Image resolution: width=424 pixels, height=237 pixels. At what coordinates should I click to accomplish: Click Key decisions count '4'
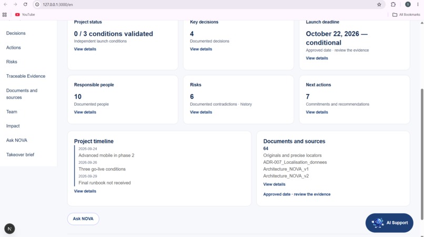click(191, 34)
